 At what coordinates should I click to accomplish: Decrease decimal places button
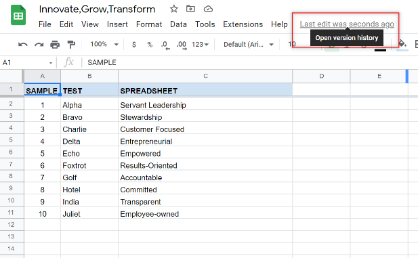click(x=165, y=45)
